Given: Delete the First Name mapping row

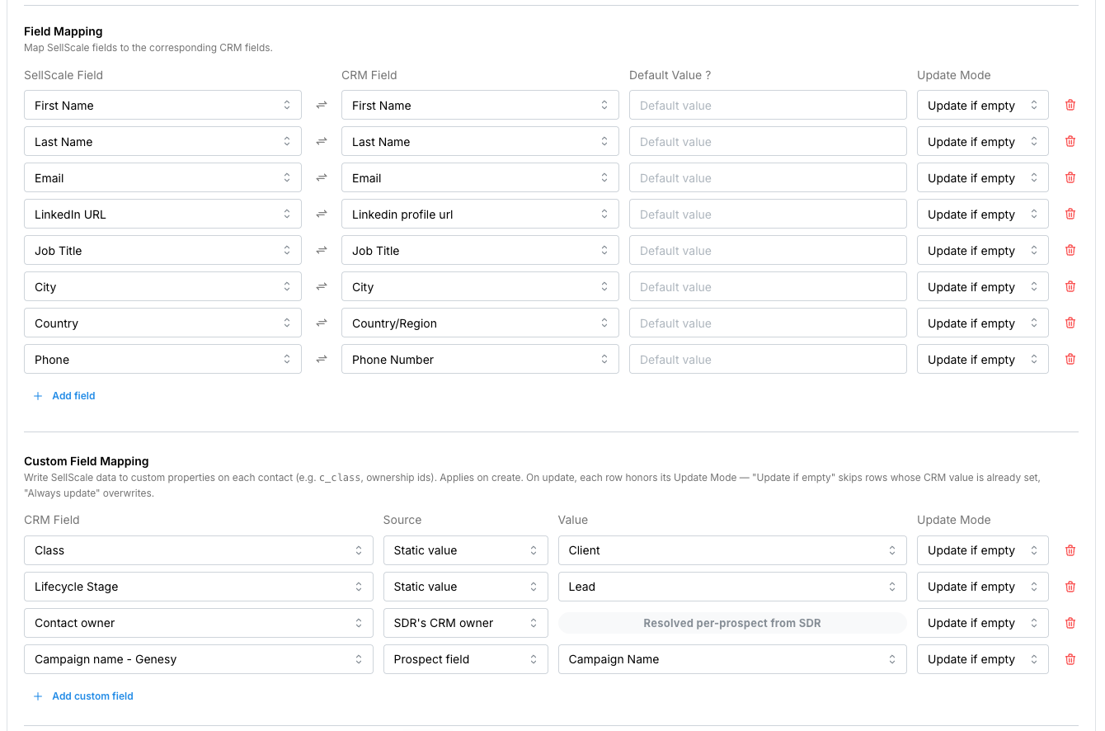Looking at the screenshot, I should pos(1070,105).
